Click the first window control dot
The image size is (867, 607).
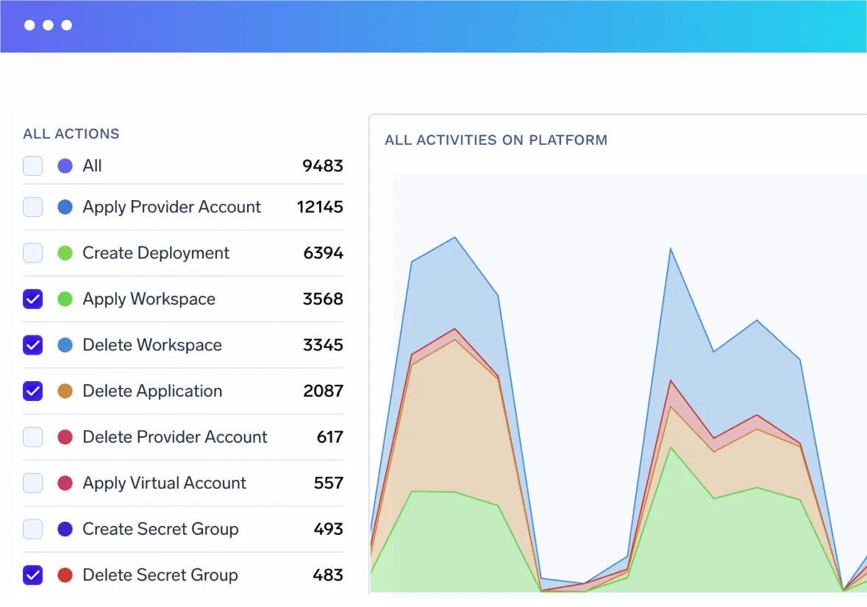29,25
